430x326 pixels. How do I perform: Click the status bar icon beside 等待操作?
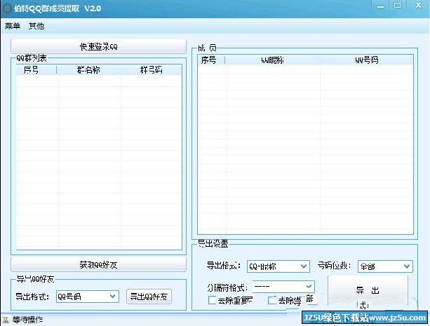6,320
